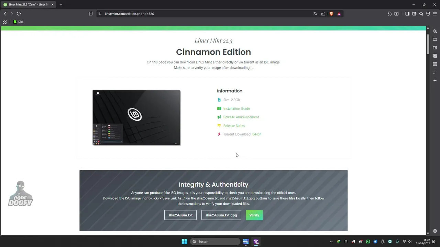The width and height of the screenshot is (440, 247).
Task: Click the sha256sum.txt button
Action: click(180, 215)
